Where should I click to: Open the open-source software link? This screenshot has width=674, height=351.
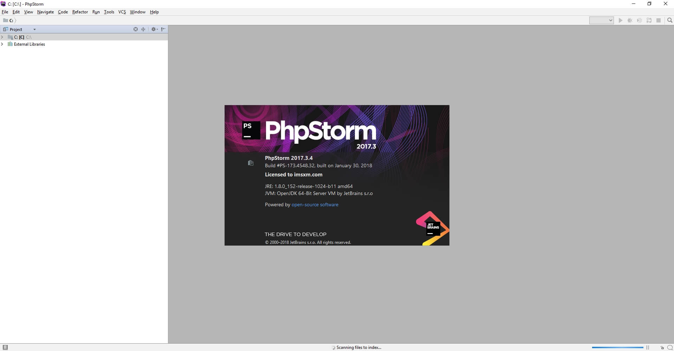(315, 204)
